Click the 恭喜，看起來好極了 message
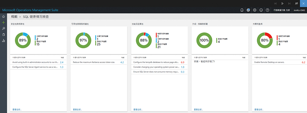The image size is (307, 113). coord(204,62)
